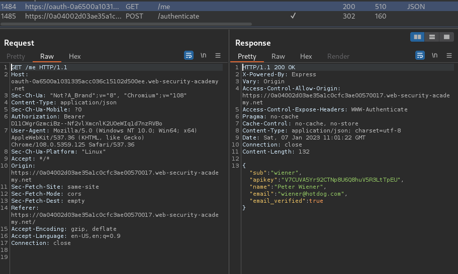Select history row 1484 GET /me
The height and width of the screenshot is (274, 458).
point(229,7)
